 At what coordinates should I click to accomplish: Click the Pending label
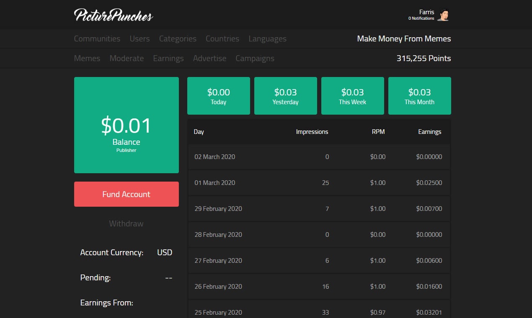point(96,278)
